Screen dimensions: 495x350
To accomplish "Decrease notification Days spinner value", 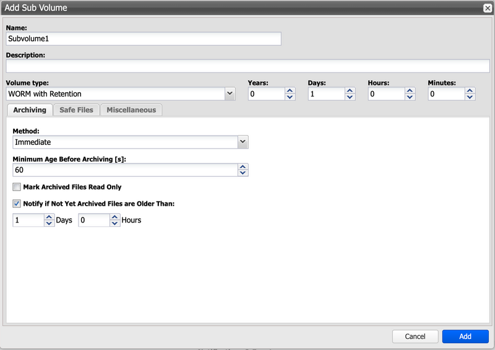I will pyautogui.click(x=49, y=223).
